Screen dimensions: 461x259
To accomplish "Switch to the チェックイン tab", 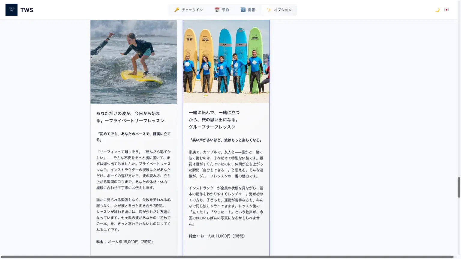I will 192,10.
